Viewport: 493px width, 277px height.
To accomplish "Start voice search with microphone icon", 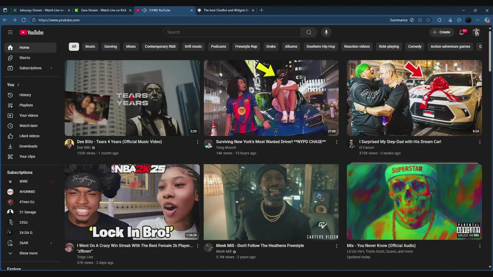I will [x=326, y=32].
